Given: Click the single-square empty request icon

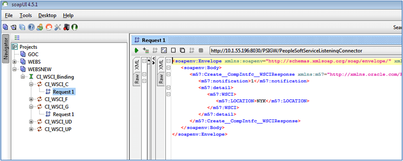Looking at the screenshot, I should [173, 50].
